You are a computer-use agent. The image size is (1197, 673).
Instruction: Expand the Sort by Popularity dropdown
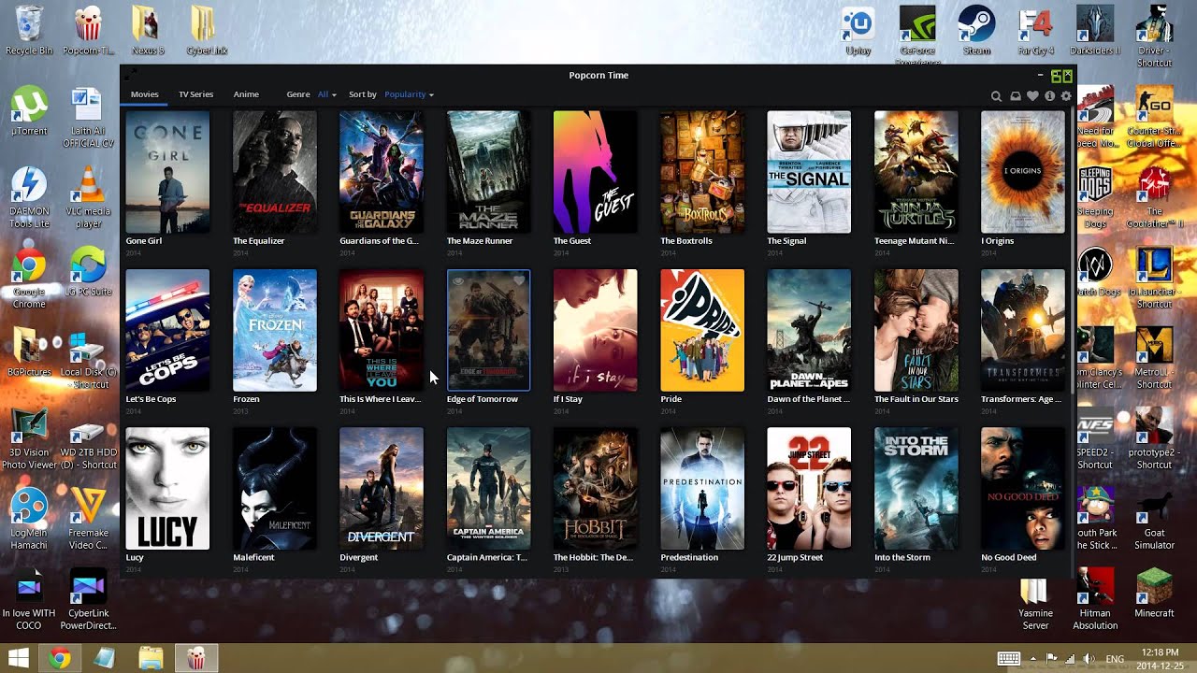pos(409,94)
